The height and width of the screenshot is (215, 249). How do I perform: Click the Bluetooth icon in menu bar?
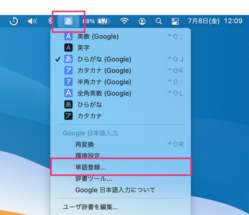50,21
